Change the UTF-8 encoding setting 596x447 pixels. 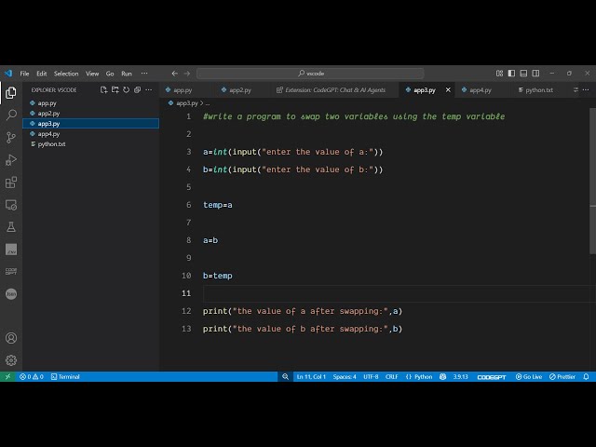pos(371,376)
